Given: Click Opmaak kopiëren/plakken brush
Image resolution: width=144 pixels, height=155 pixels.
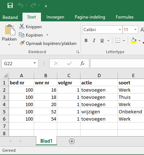Looking at the screenshot, I should [x=48, y=43].
